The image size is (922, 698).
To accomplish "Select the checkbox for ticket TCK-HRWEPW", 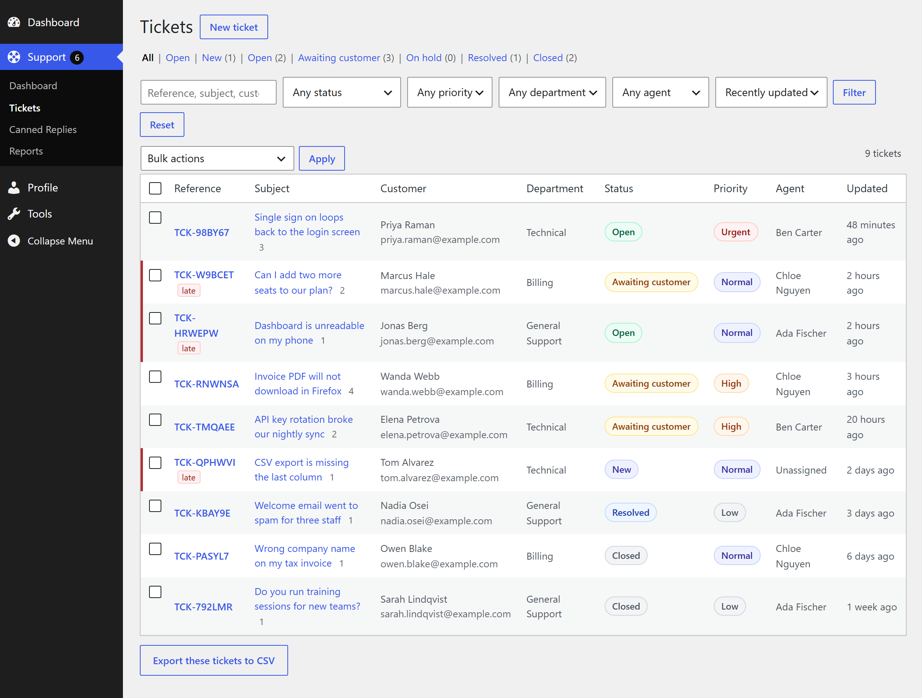I will pos(155,318).
